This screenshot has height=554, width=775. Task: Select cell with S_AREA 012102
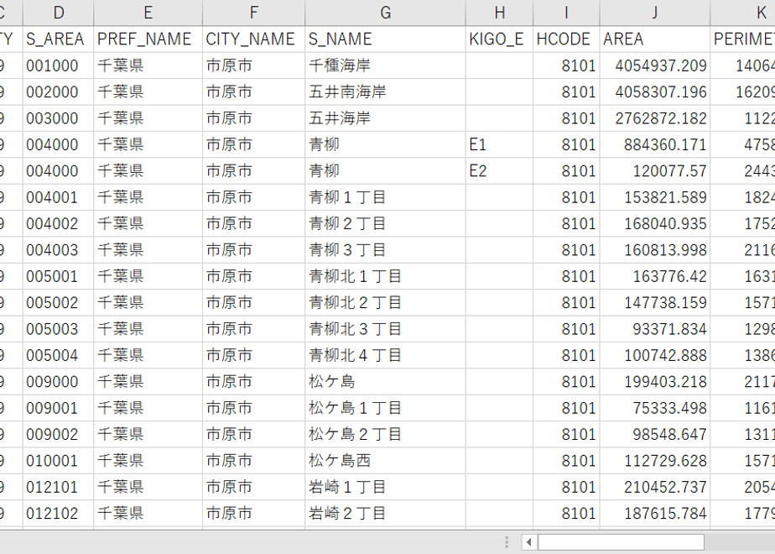click(58, 514)
